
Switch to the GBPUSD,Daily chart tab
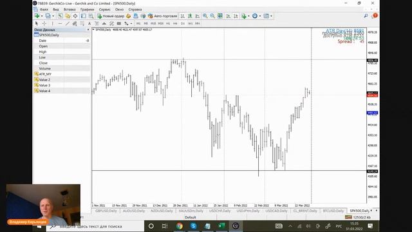[x=106, y=211]
